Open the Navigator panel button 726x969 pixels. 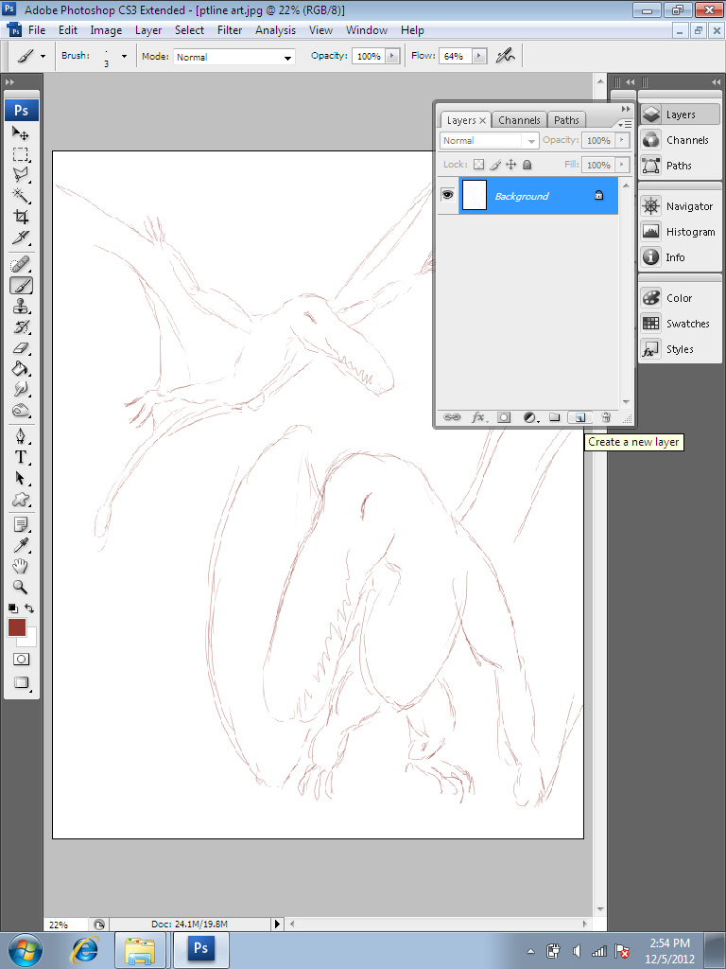click(679, 206)
